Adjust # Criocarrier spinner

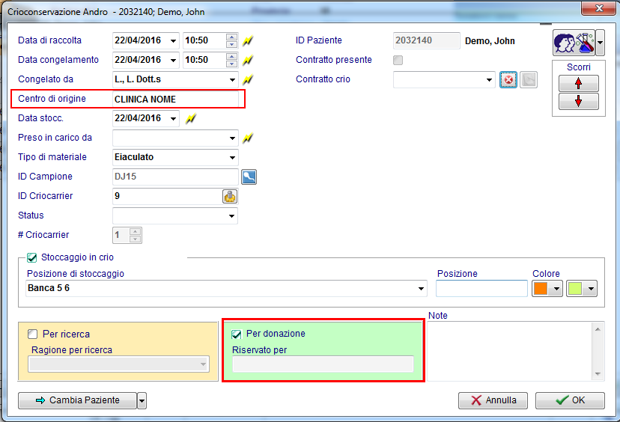(136, 235)
